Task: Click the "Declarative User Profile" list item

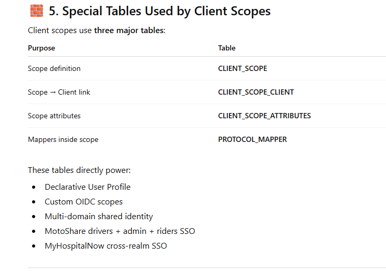Action: coord(88,187)
